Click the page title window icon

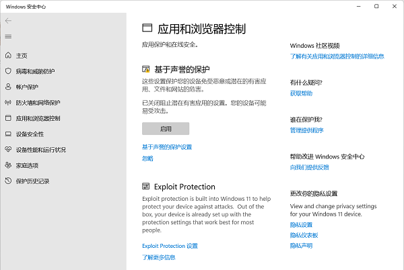(147, 28)
